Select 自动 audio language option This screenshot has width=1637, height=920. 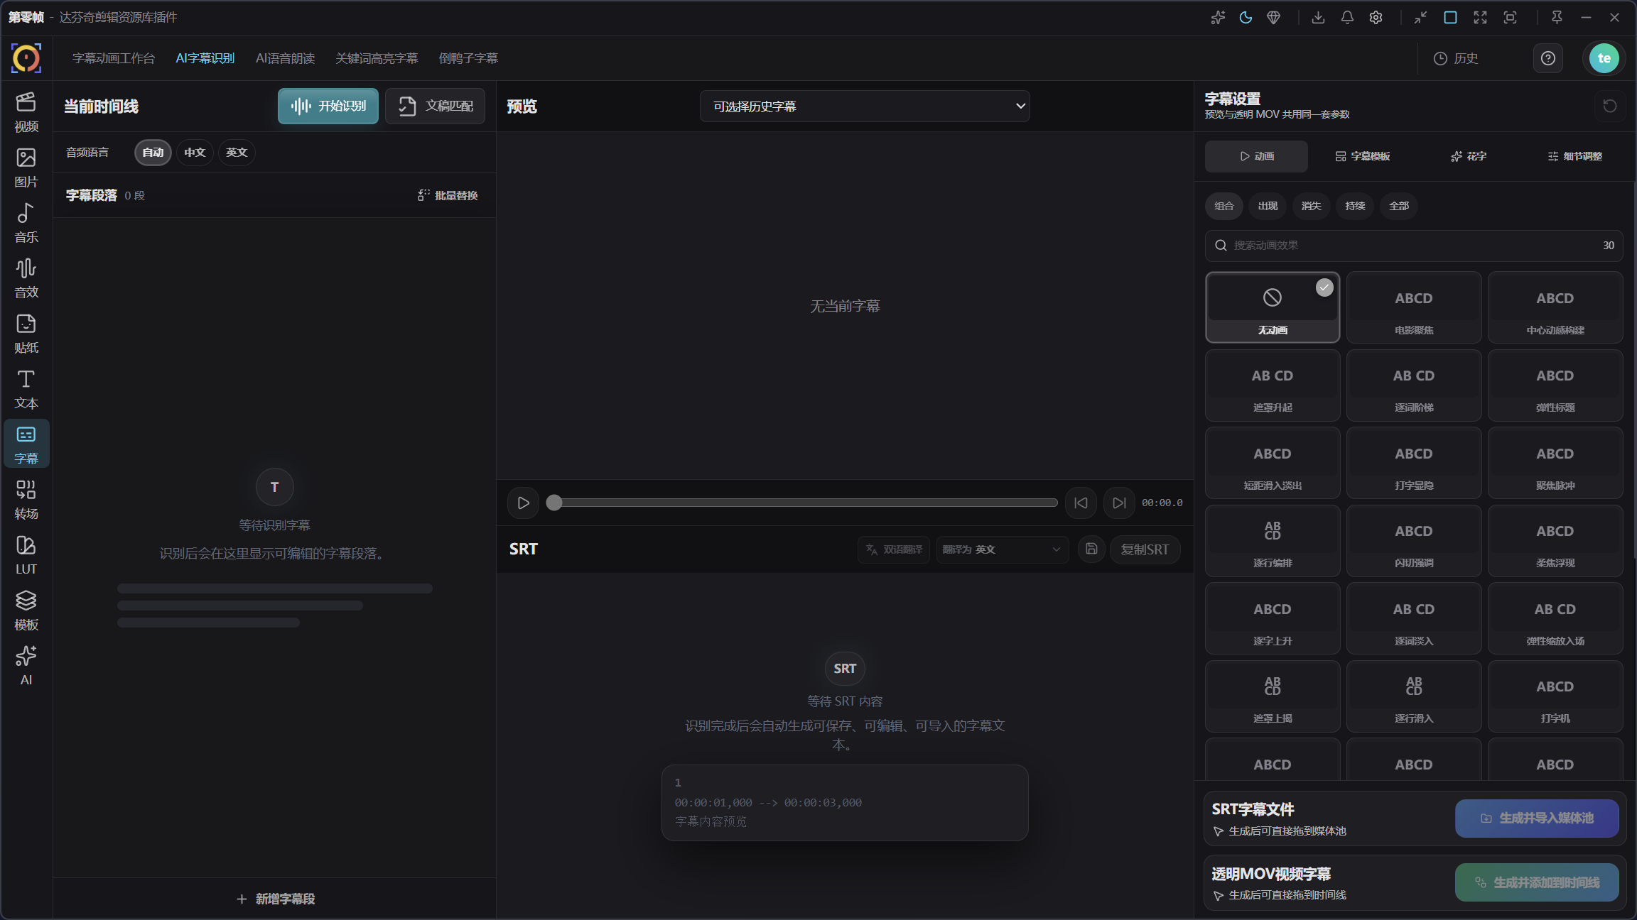point(153,153)
